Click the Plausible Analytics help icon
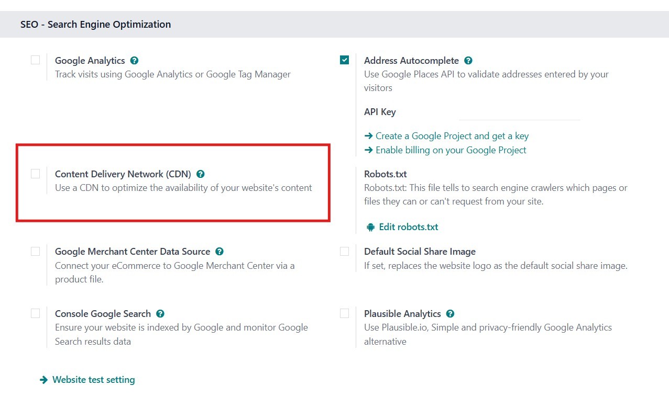Viewport: 669px width, 397px height. 450,314
